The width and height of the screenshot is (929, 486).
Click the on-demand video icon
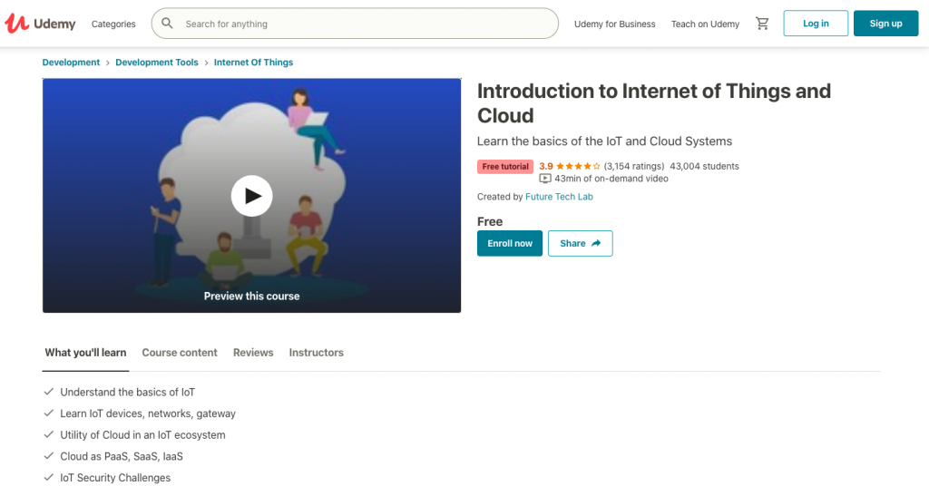[x=545, y=179]
